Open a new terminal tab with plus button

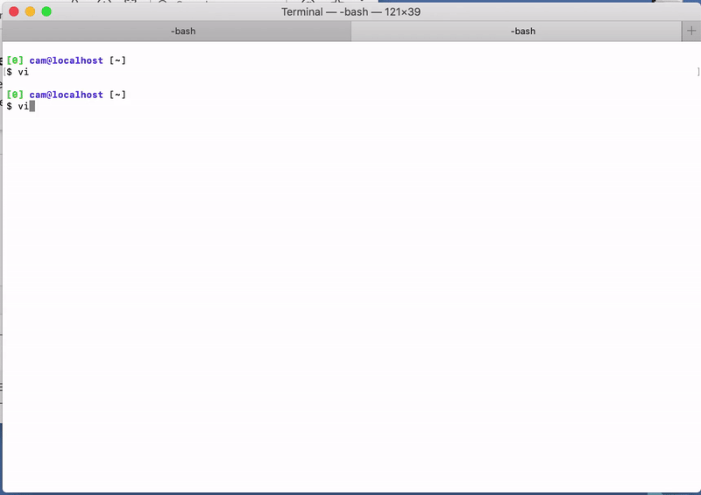691,31
